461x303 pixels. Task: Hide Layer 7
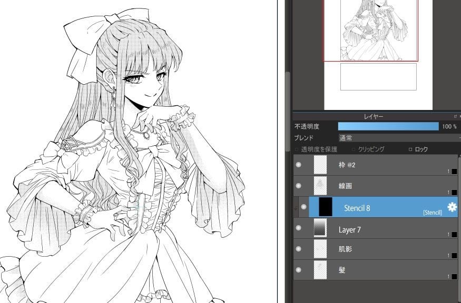298,228
